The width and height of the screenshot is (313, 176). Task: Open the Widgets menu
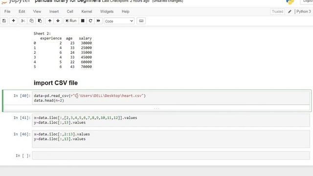point(107,12)
